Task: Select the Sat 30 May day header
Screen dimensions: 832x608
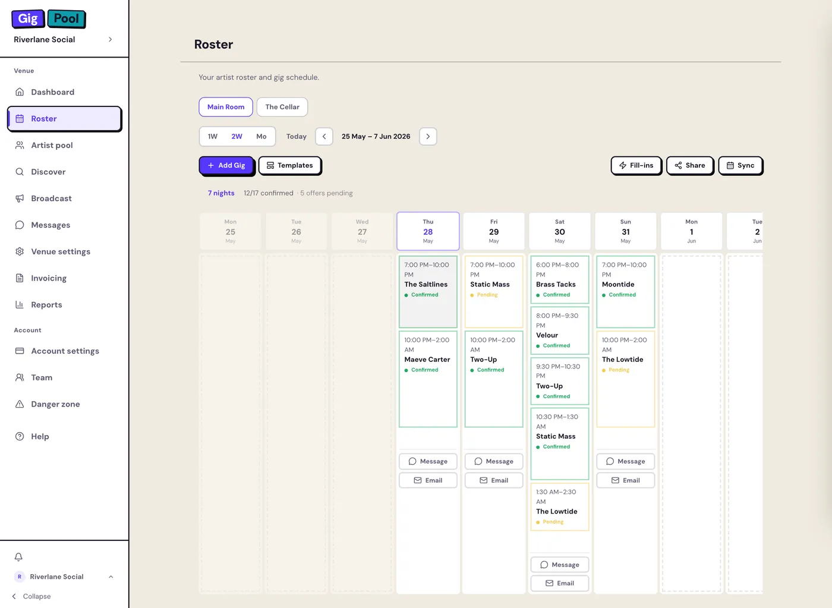Action: pos(560,231)
